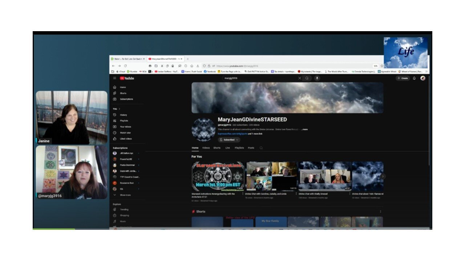Click the Life logo overlay image
465x261 pixels.
click(406, 53)
